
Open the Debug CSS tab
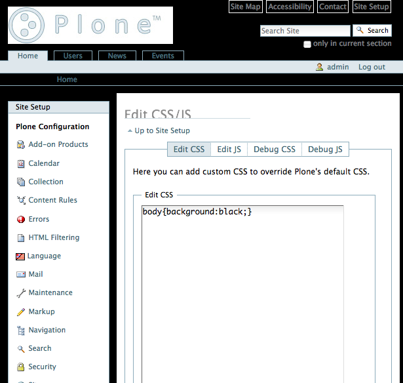(x=274, y=150)
